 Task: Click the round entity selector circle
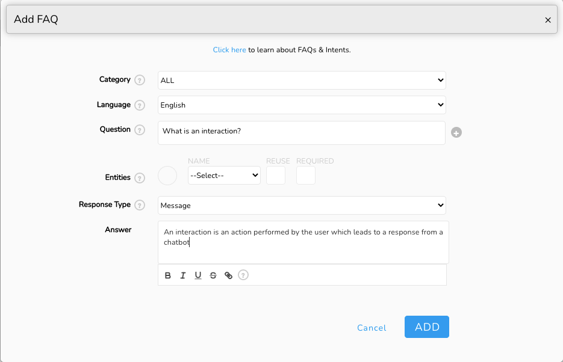click(x=167, y=176)
